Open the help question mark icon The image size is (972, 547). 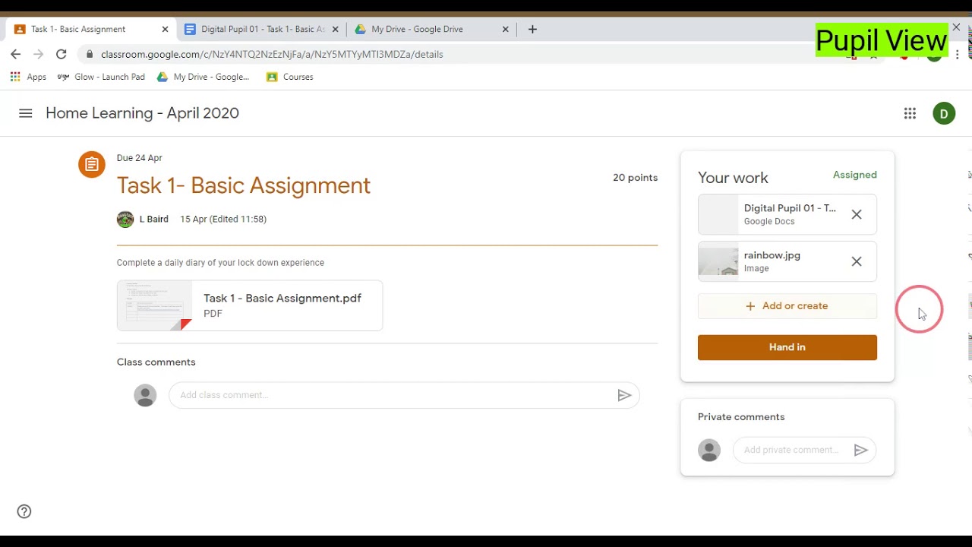[x=24, y=511]
